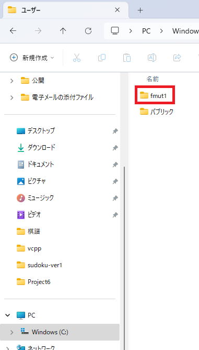199x350 pixels.
Task: Click the Paste clipboard icon
Action: (127, 58)
